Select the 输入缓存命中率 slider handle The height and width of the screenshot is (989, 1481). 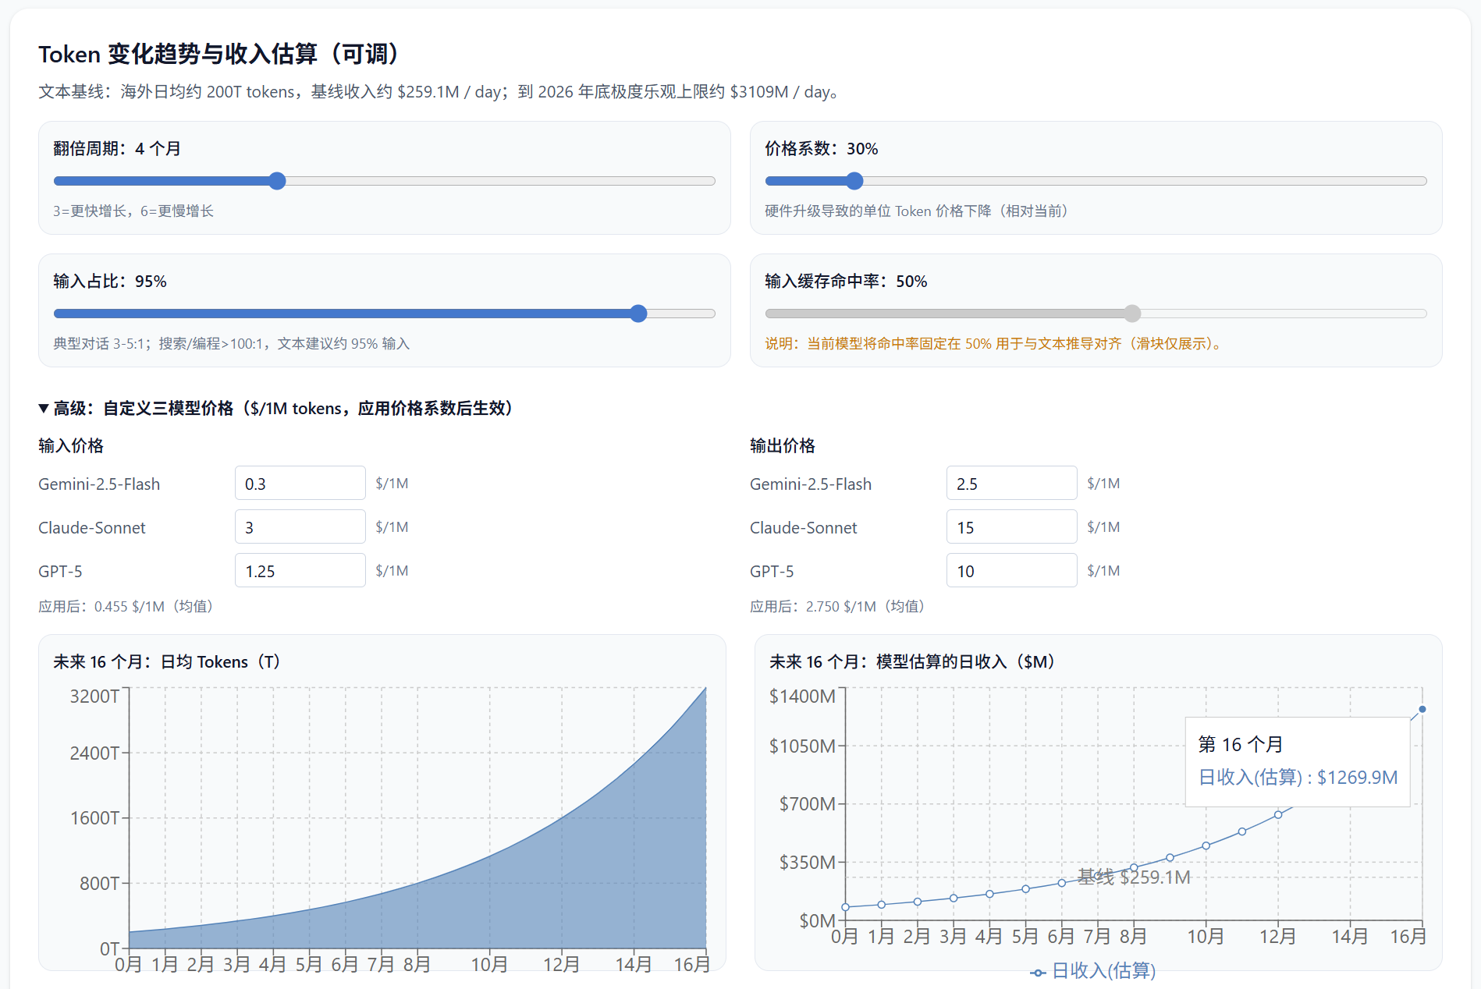tap(1131, 314)
